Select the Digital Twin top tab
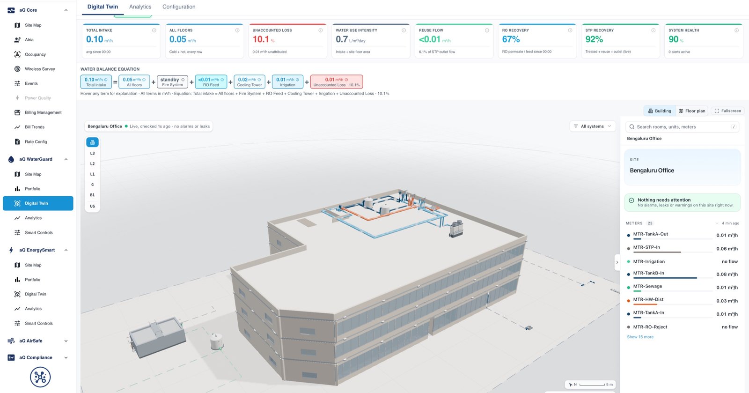749x393 pixels. tap(103, 7)
